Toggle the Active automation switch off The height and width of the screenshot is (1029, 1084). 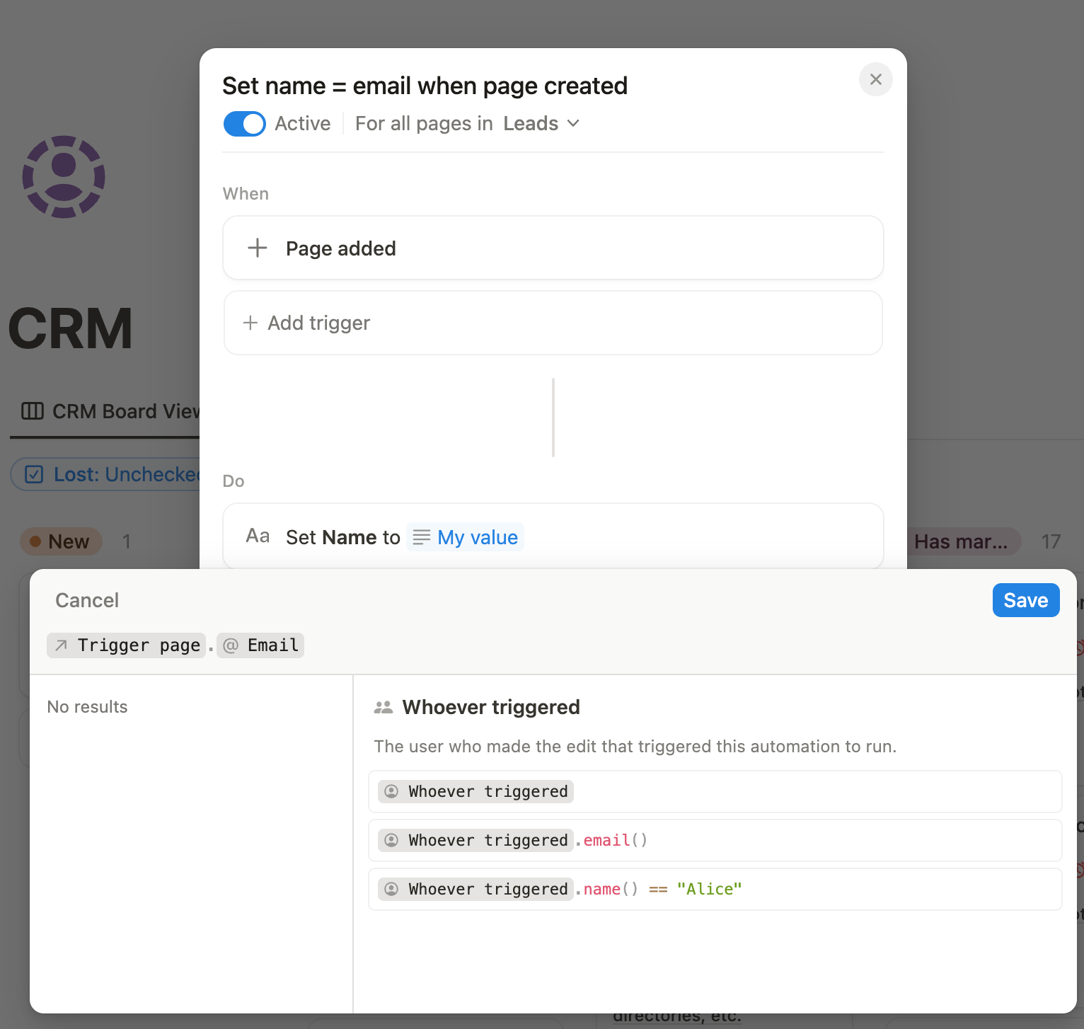[x=244, y=124]
